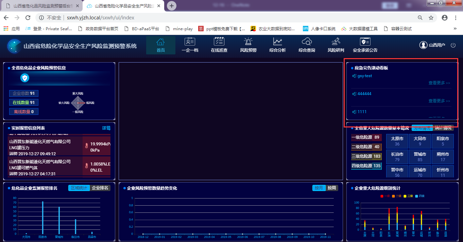Open the 一企一档 enterprise archive section
Image resolution: width=463 pixels, height=242 pixels.
click(x=190, y=46)
